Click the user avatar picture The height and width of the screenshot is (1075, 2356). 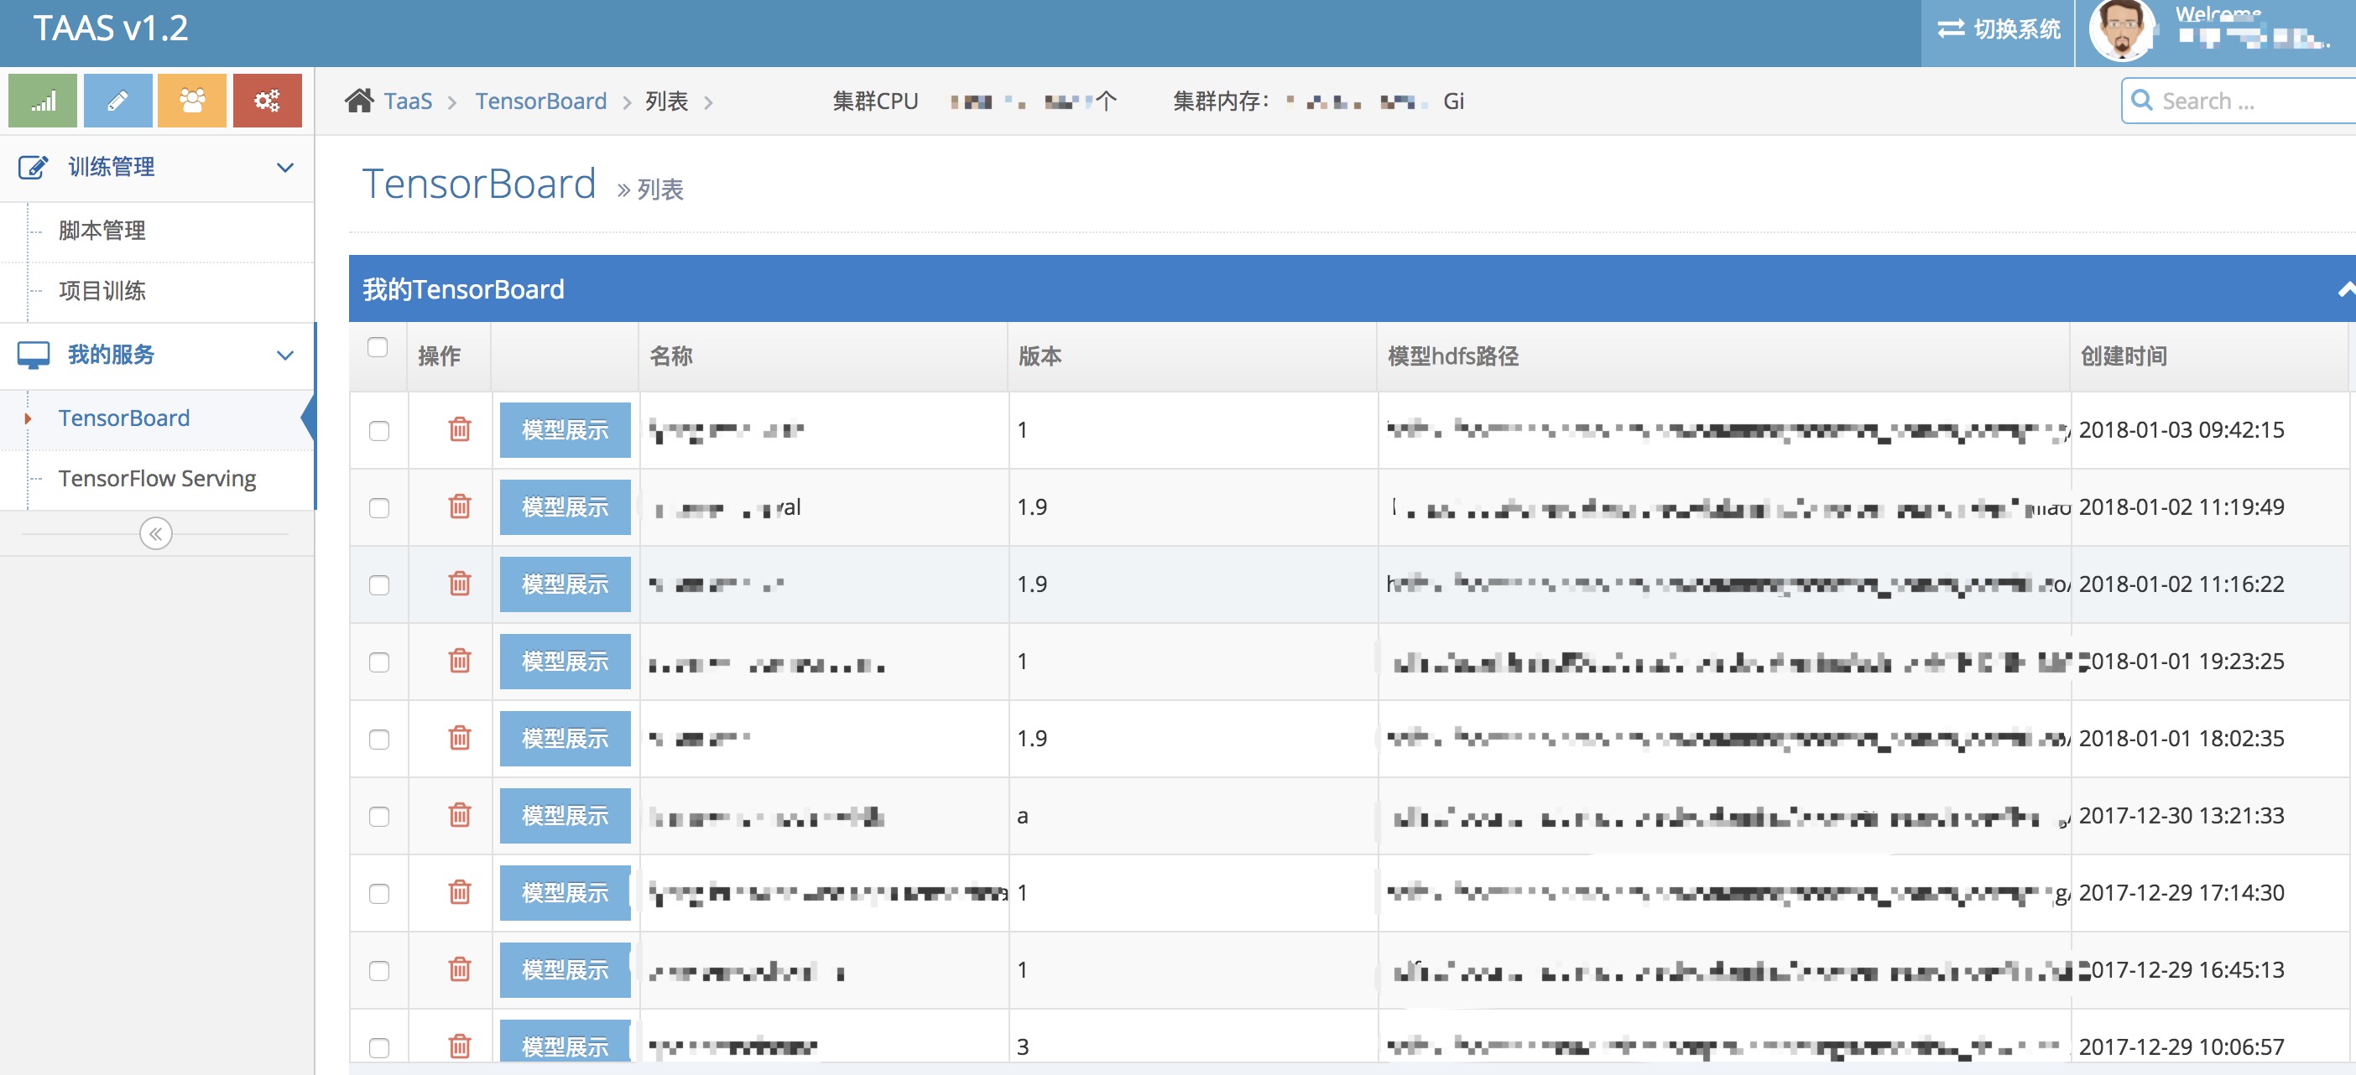2122,30
